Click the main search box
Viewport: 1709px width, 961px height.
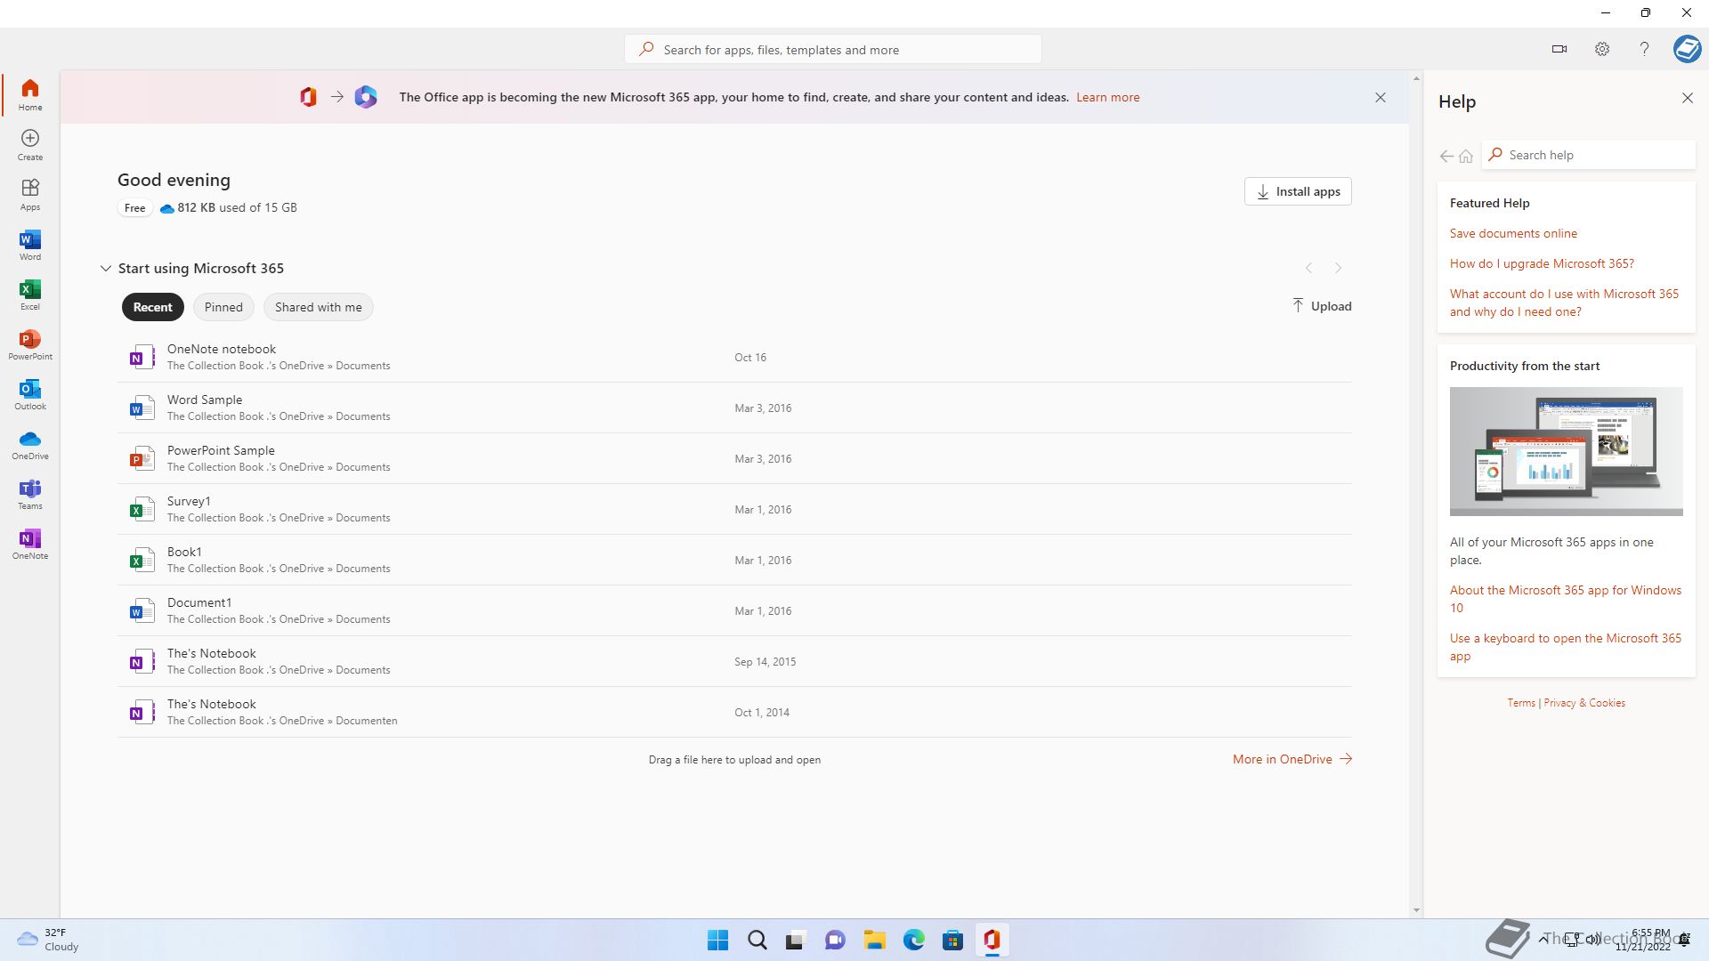(833, 50)
